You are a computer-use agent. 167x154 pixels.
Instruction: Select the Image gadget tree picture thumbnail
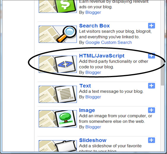coord(58,119)
